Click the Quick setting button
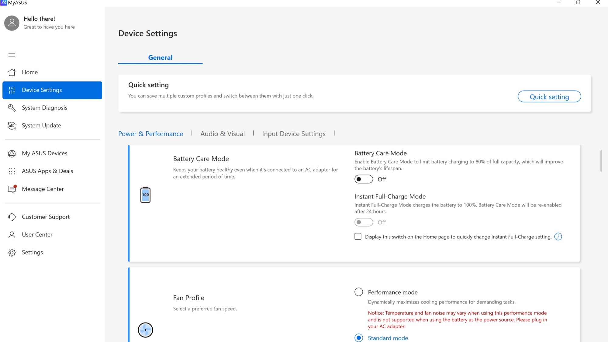608x342 pixels. click(549, 97)
